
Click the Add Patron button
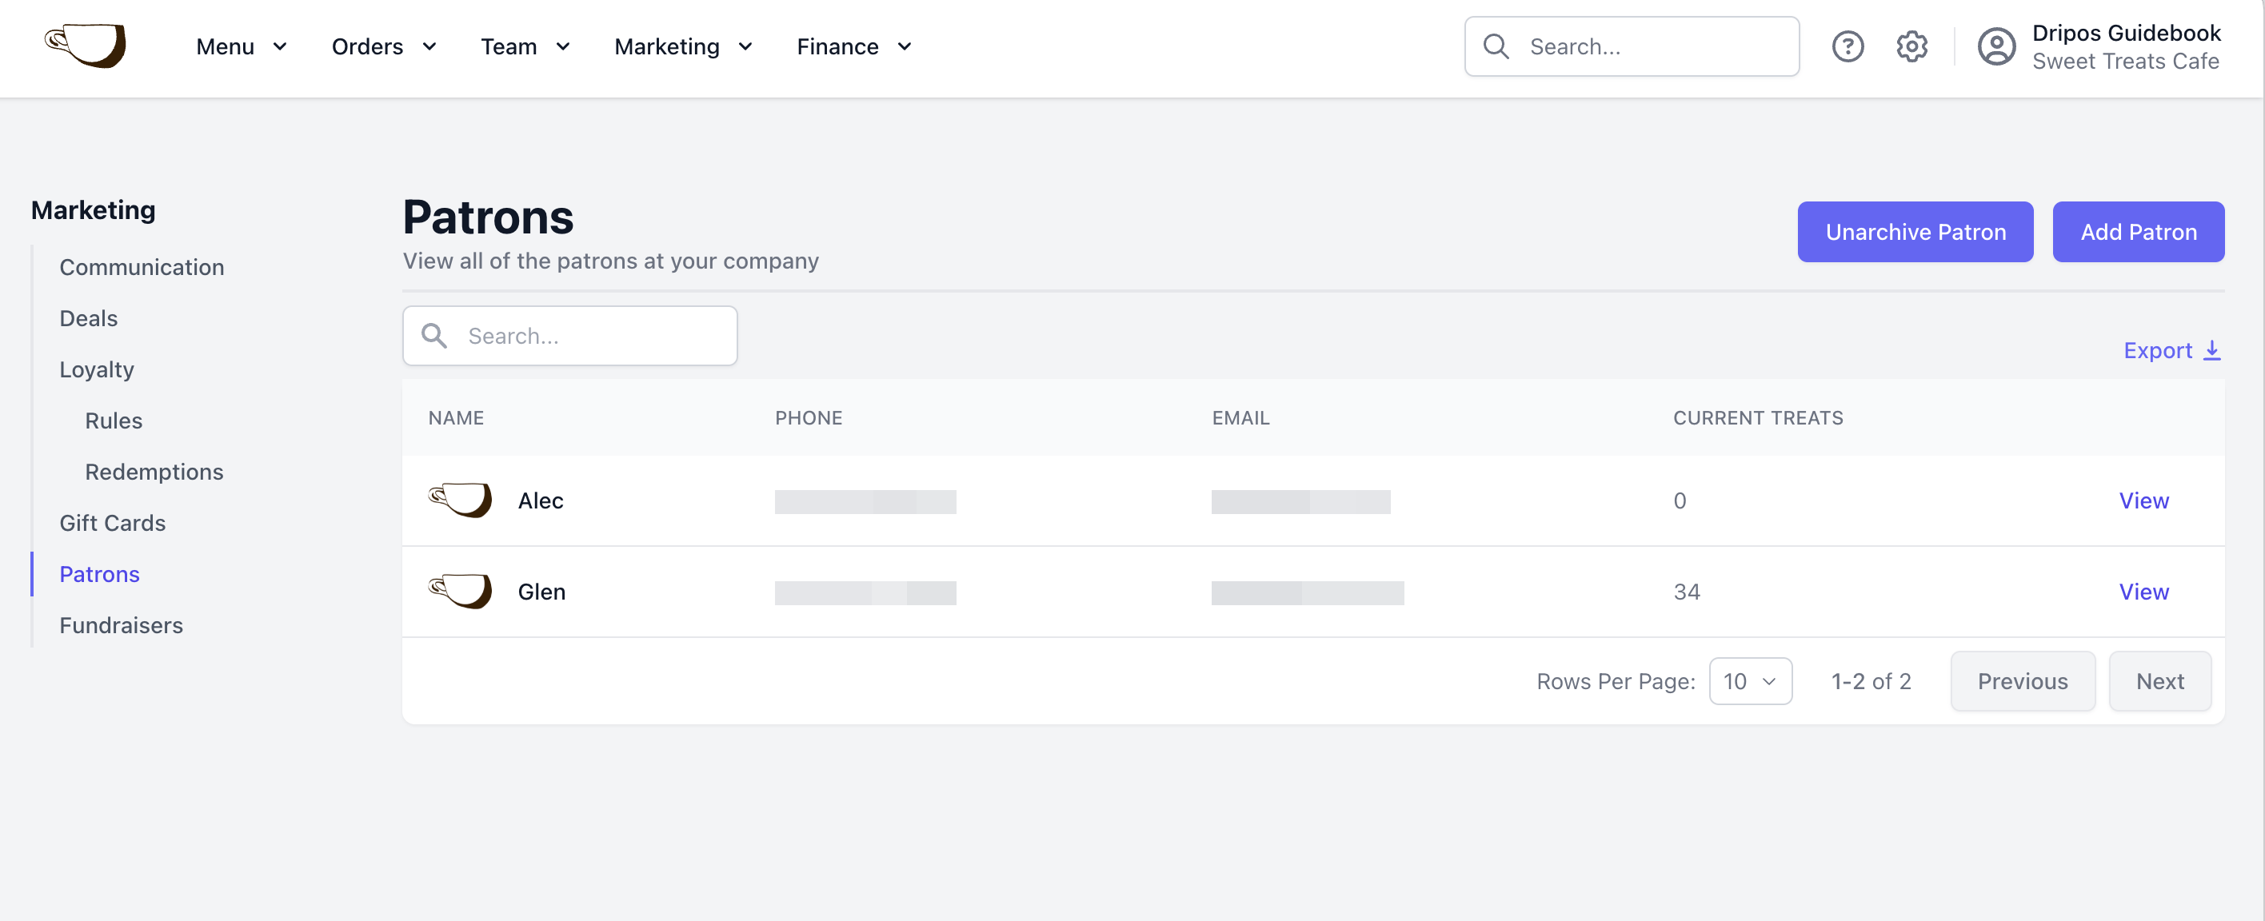click(x=2138, y=232)
